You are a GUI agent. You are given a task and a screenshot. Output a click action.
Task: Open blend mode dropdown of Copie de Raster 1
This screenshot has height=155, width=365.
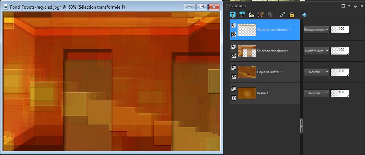pos(316,72)
